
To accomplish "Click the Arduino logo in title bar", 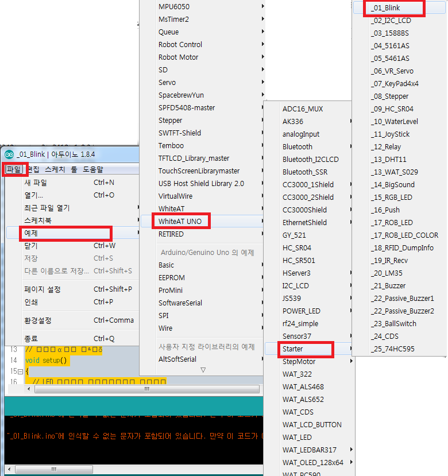I will (x=9, y=154).
